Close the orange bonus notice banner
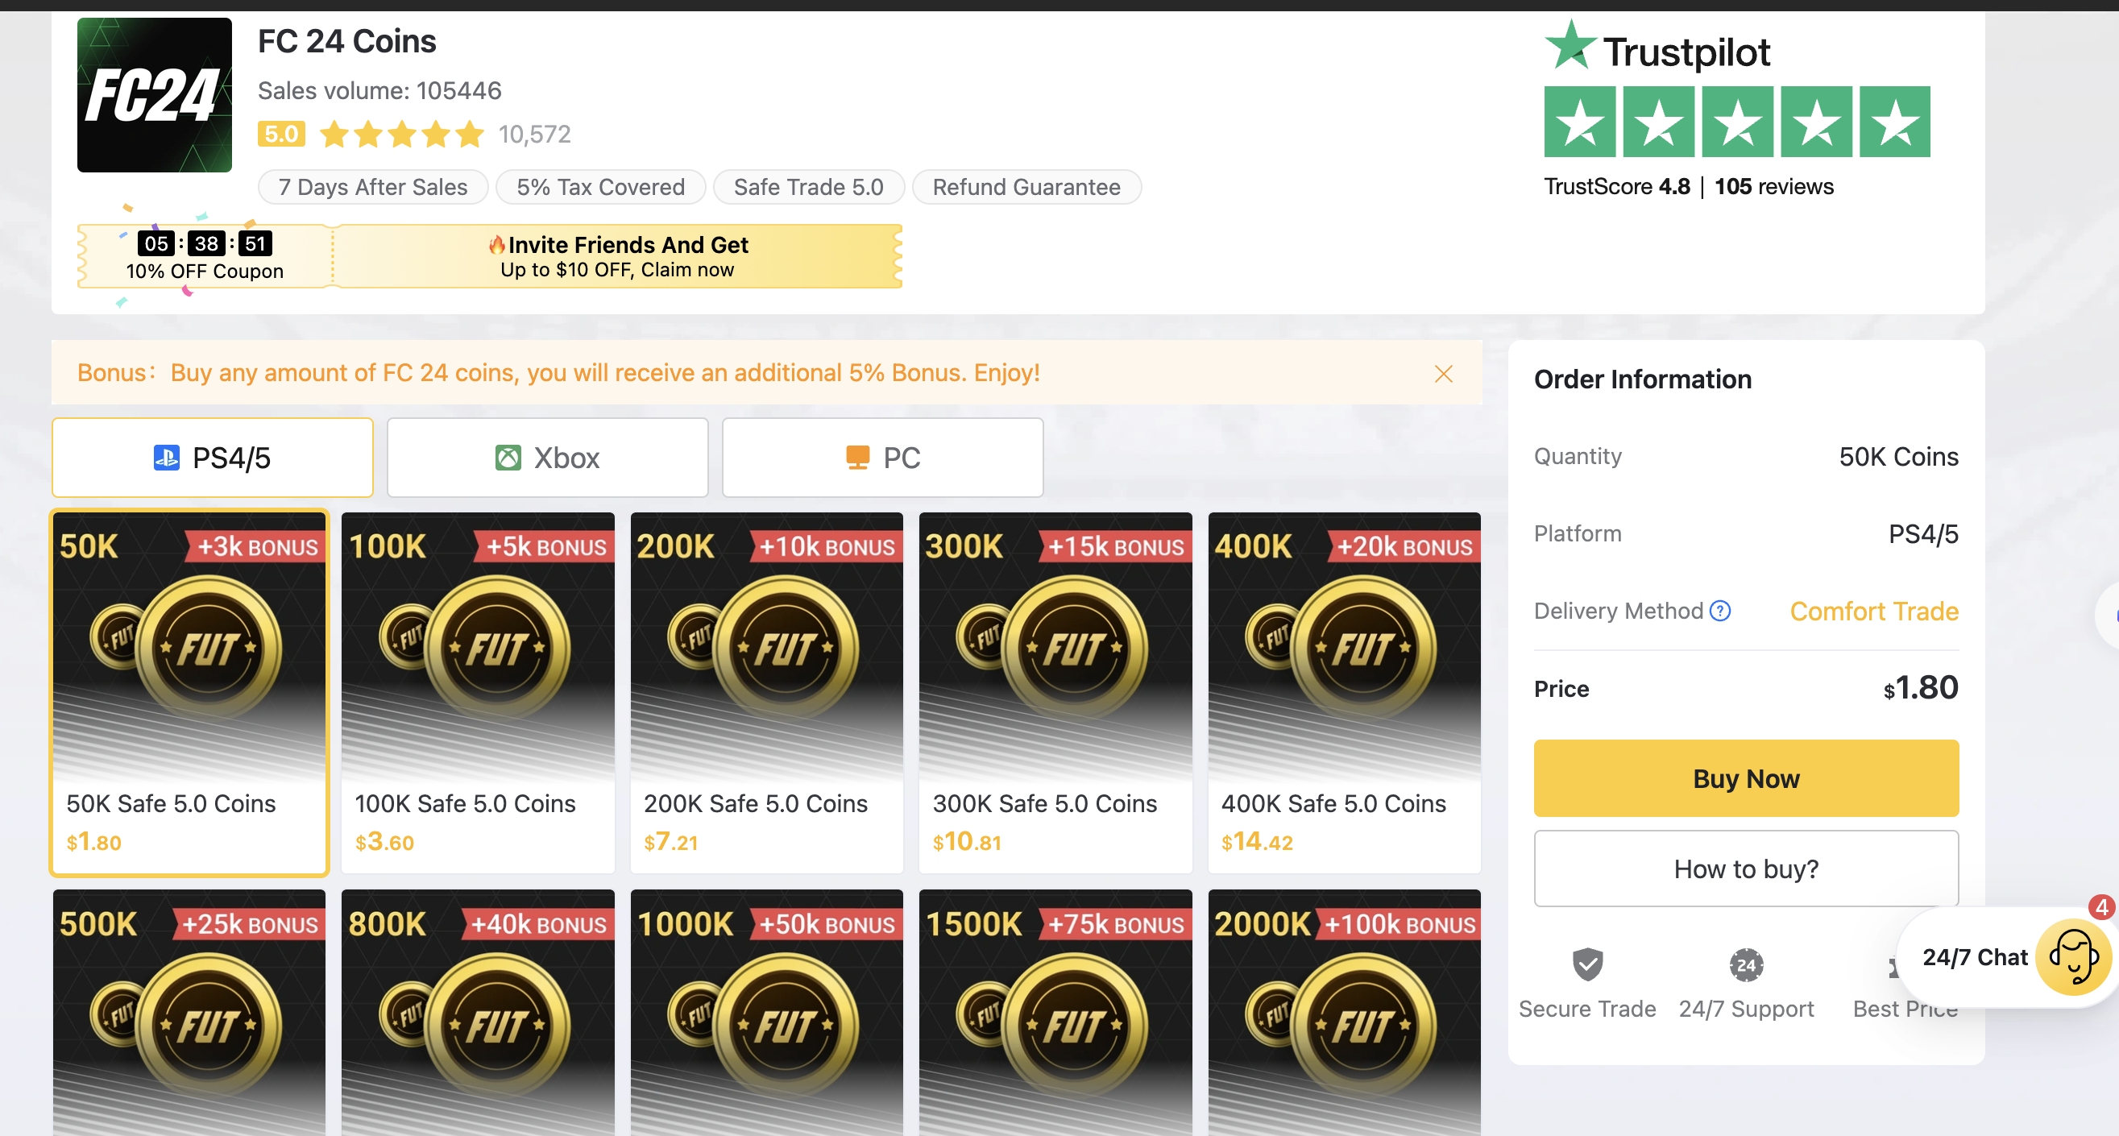Image resolution: width=2119 pixels, height=1136 pixels. coord(1443,374)
